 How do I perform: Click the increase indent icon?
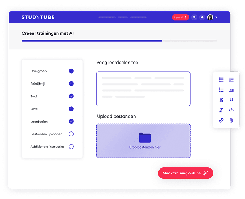[231, 90]
